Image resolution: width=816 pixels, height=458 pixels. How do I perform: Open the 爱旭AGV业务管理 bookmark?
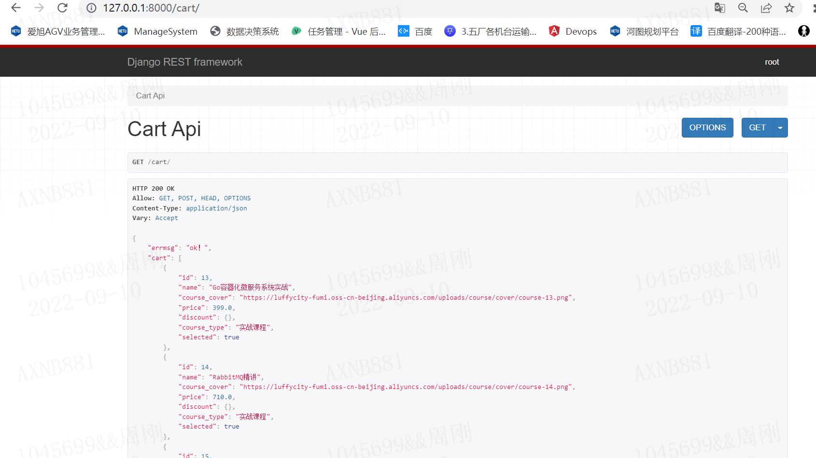(x=58, y=31)
